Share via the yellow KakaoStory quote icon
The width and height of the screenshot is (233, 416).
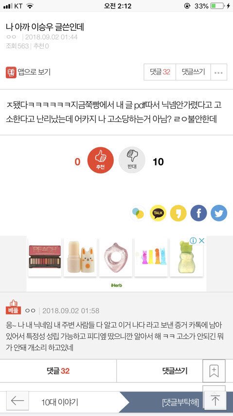tap(178, 213)
